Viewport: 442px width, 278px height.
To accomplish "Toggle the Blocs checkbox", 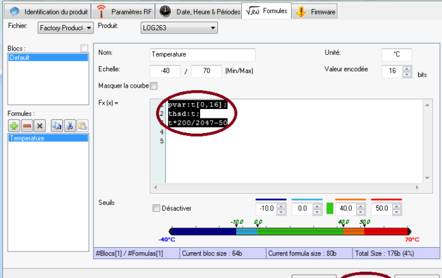I will pyautogui.click(x=84, y=48).
